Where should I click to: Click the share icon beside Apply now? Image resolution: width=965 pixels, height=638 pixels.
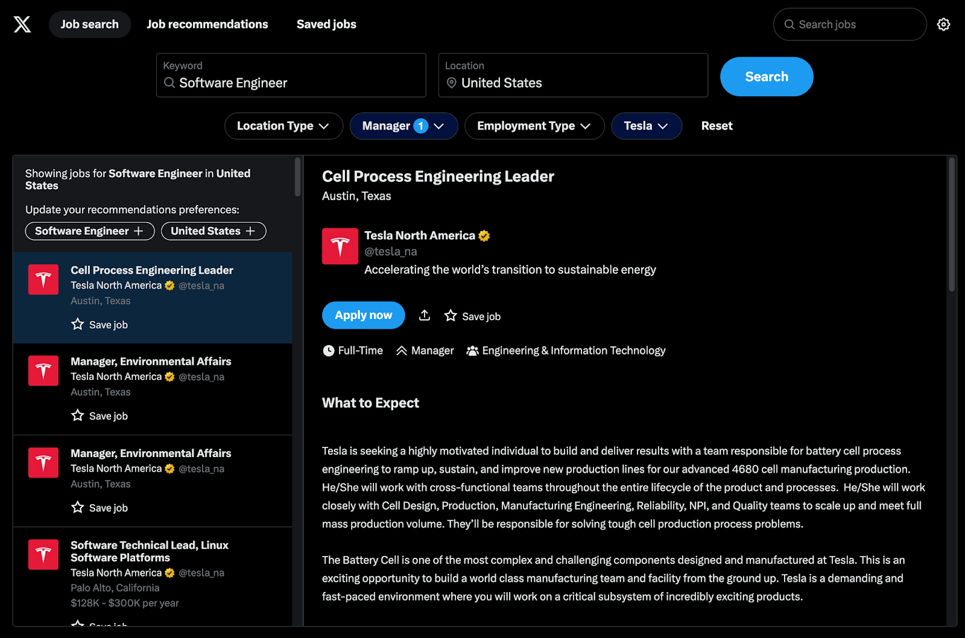pyautogui.click(x=425, y=315)
